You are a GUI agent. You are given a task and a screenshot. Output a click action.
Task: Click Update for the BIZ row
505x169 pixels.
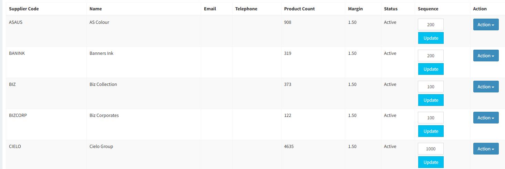[x=431, y=100]
